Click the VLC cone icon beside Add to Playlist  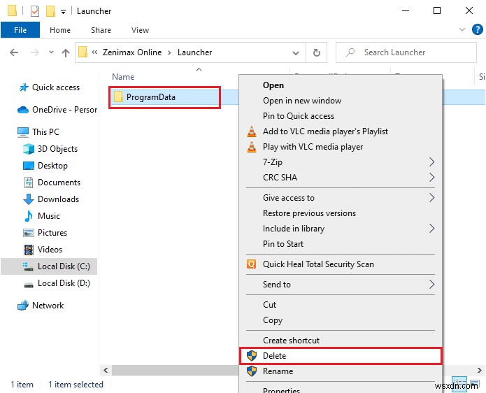(252, 131)
